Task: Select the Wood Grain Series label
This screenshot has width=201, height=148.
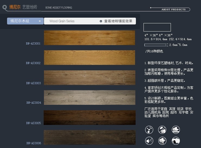Action: [62, 21]
